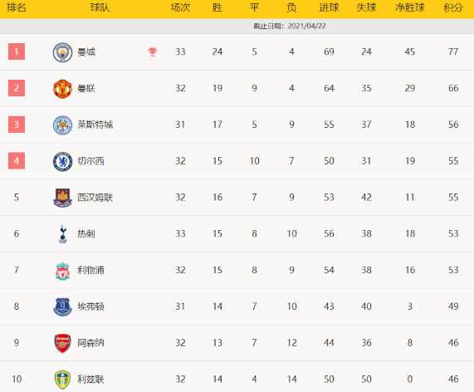Open the 莱斯特城 team link
474x392 pixels.
pos(95,125)
